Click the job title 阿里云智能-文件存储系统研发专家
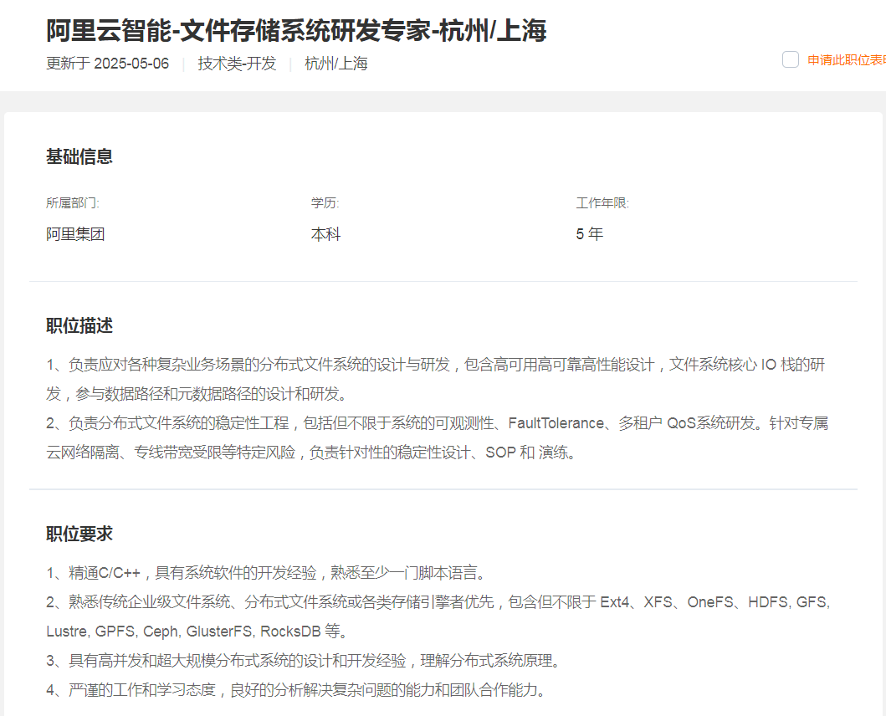886x716 pixels. [296, 30]
